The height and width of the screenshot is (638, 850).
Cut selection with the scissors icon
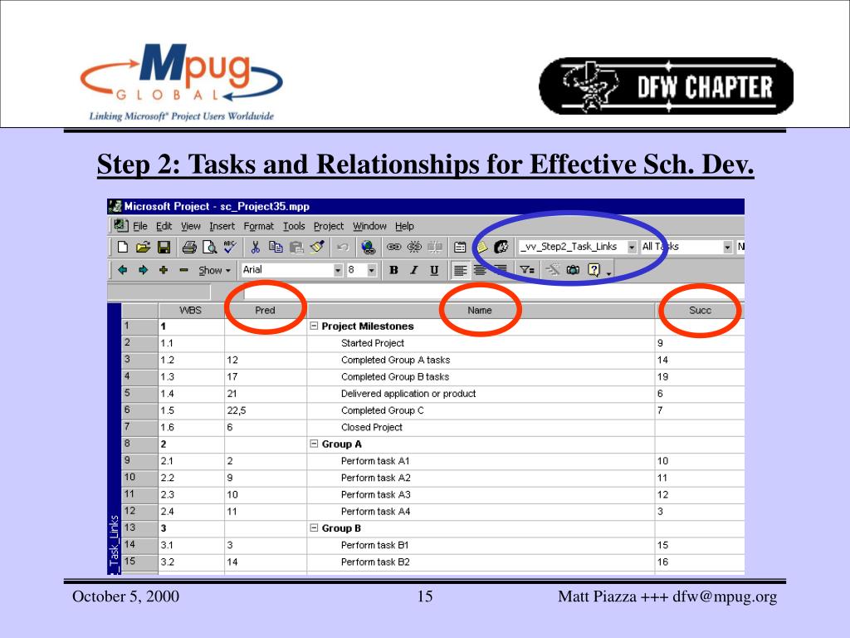click(x=256, y=248)
